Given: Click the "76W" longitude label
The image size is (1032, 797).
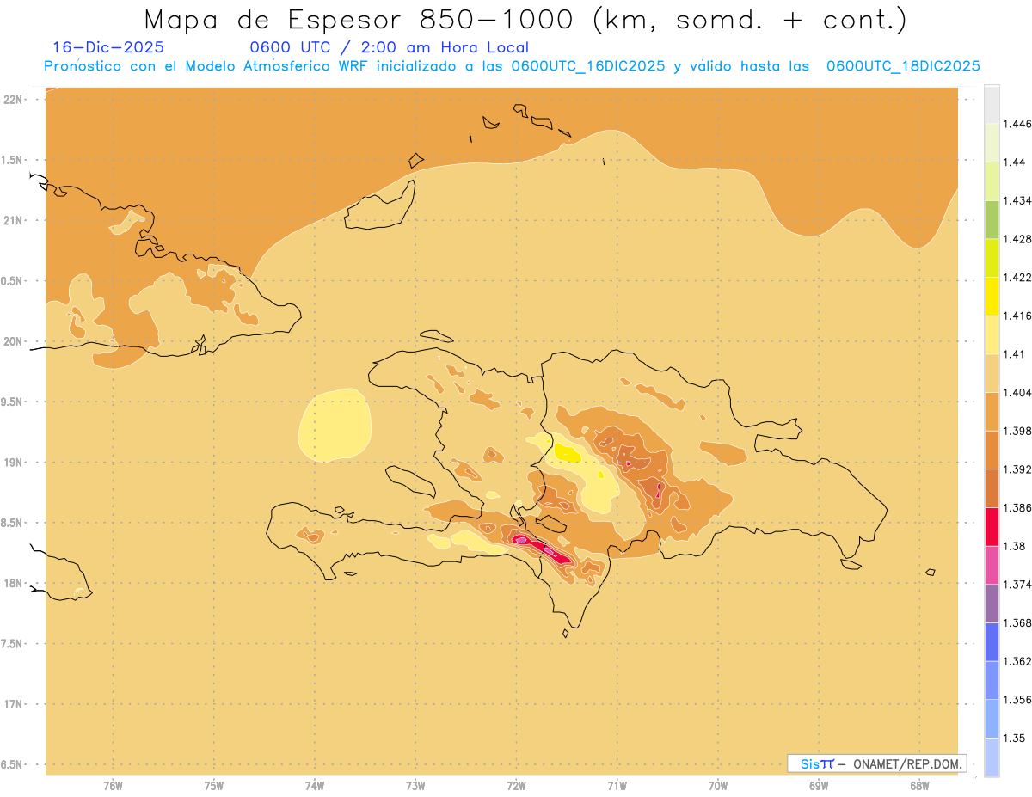Looking at the screenshot, I should (x=113, y=786).
